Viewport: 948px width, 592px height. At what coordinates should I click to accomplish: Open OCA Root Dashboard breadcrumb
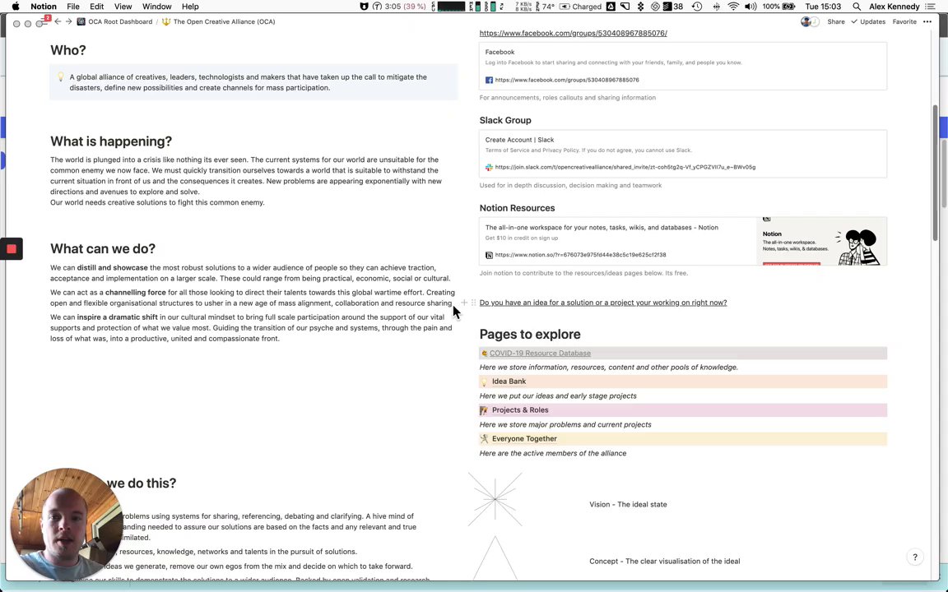tap(115, 21)
